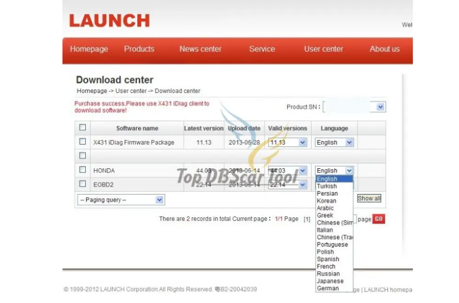Expand the Product SN dropdown
Image resolution: width=459 pixels, height=303 pixels.
[x=380, y=107]
